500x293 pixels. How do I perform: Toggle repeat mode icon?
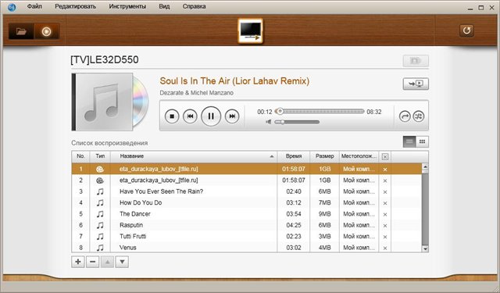tap(405, 116)
